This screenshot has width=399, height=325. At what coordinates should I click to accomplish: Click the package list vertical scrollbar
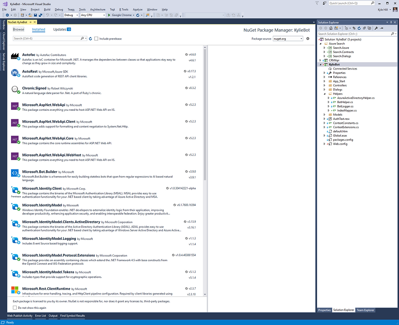205,114
